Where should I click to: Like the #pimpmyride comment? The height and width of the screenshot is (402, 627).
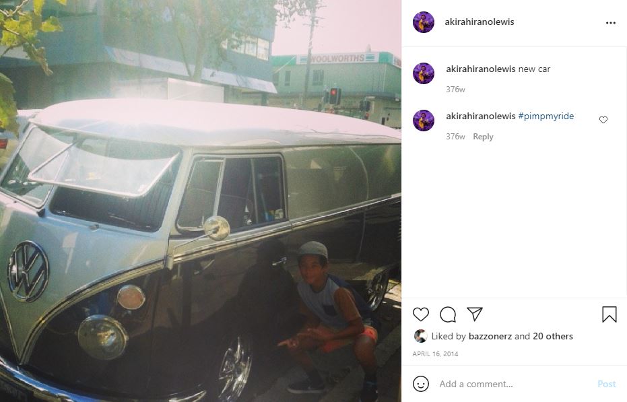click(x=603, y=120)
